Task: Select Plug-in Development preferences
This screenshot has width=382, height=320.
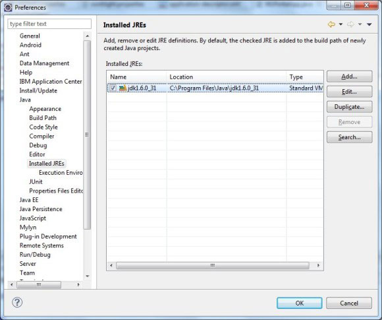Action: (x=48, y=236)
